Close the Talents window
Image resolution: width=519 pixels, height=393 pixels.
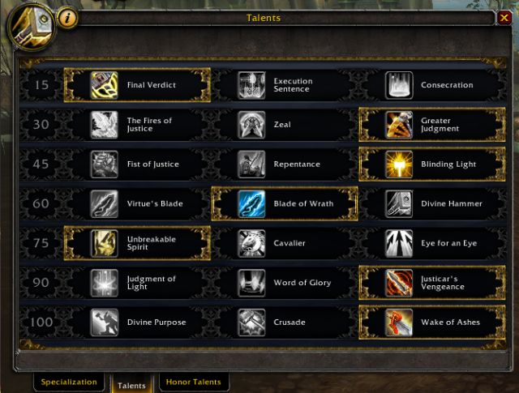coord(504,18)
